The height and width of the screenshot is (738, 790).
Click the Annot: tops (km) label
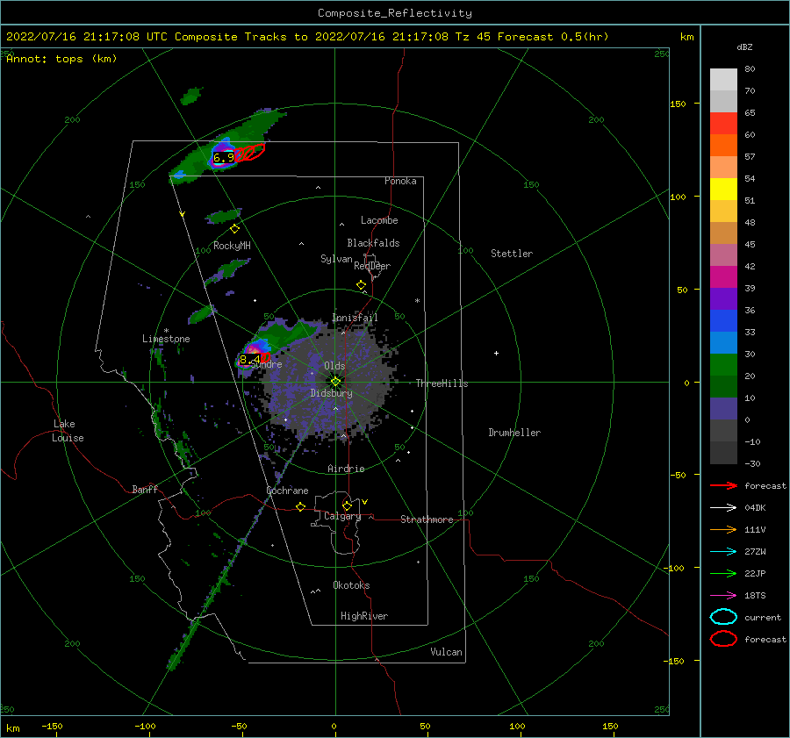pyautogui.click(x=61, y=59)
